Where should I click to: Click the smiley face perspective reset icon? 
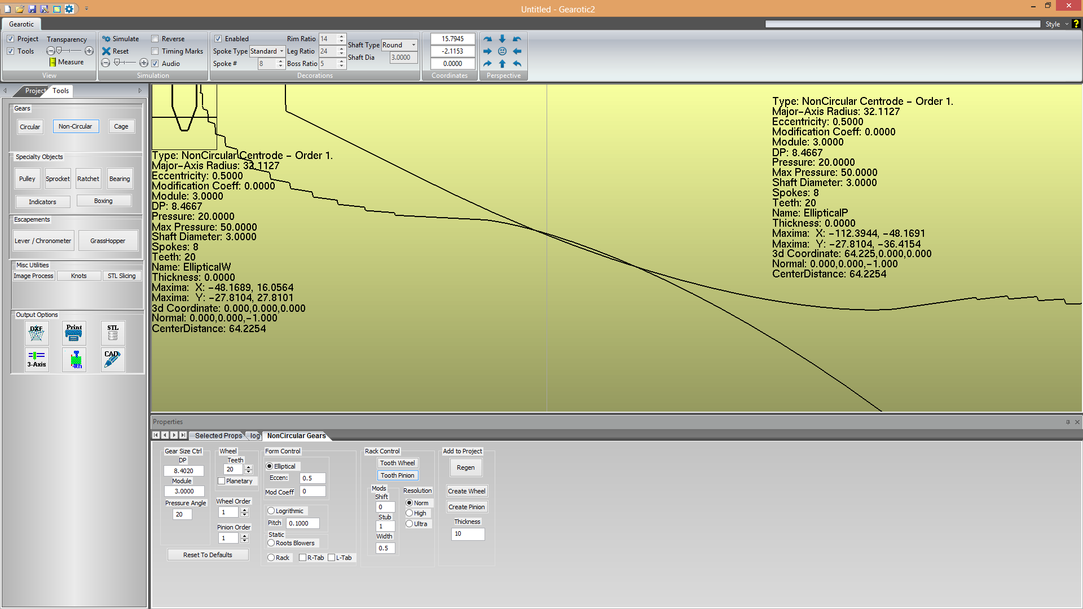click(x=502, y=51)
